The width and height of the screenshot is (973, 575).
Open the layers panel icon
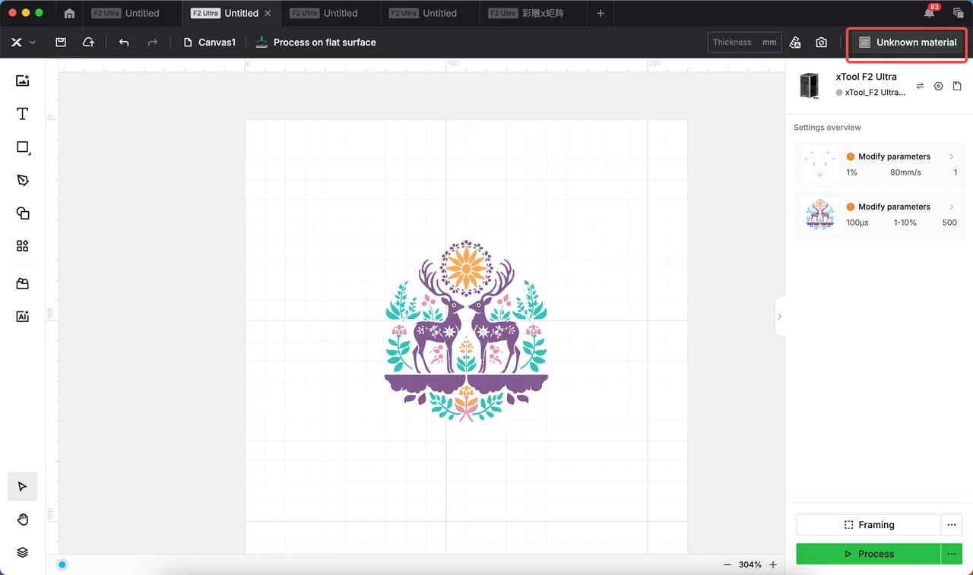(x=23, y=552)
